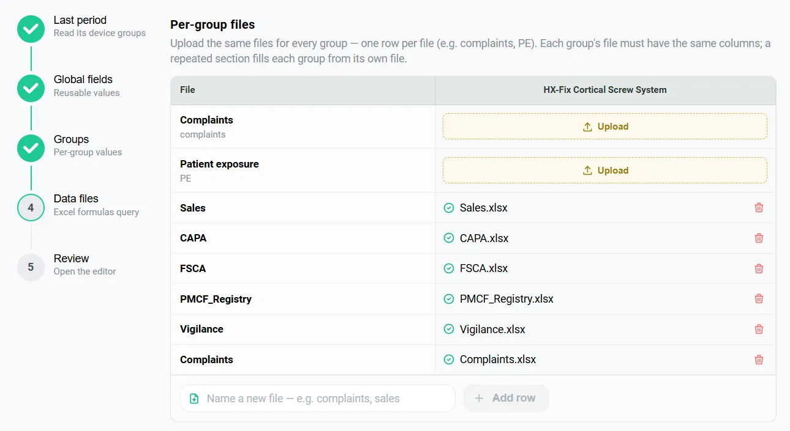Click the CAPA row label
The image size is (790, 431).
click(x=194, y=238)
